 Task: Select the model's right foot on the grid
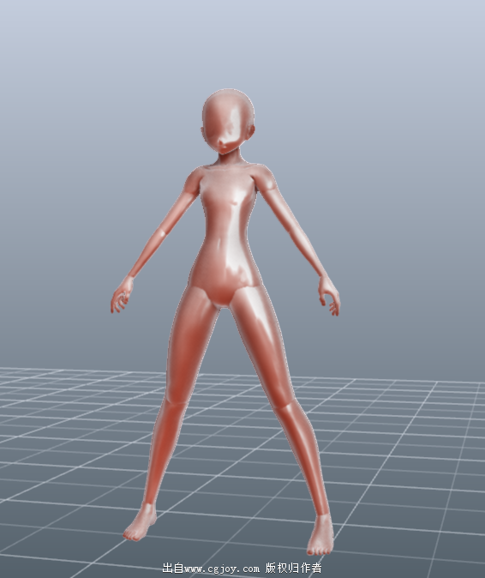coord(140,523)
